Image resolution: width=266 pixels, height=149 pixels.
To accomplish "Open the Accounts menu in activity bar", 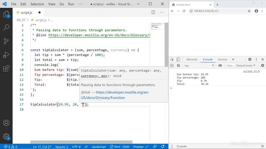I will pos(6,123).
